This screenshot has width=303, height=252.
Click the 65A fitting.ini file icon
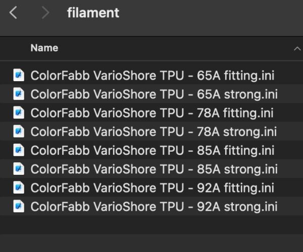coord(19,75)
